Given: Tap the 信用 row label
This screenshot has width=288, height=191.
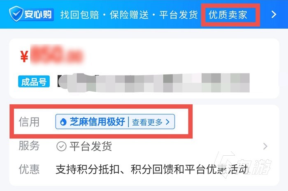Looking at the screenshot, I should pos(29,122).
